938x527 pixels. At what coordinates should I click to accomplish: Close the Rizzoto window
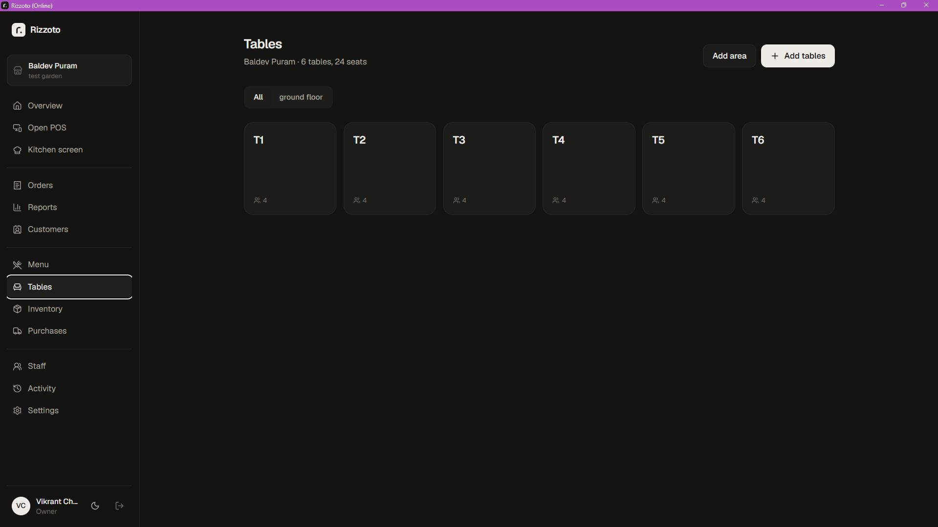[926, 5]
